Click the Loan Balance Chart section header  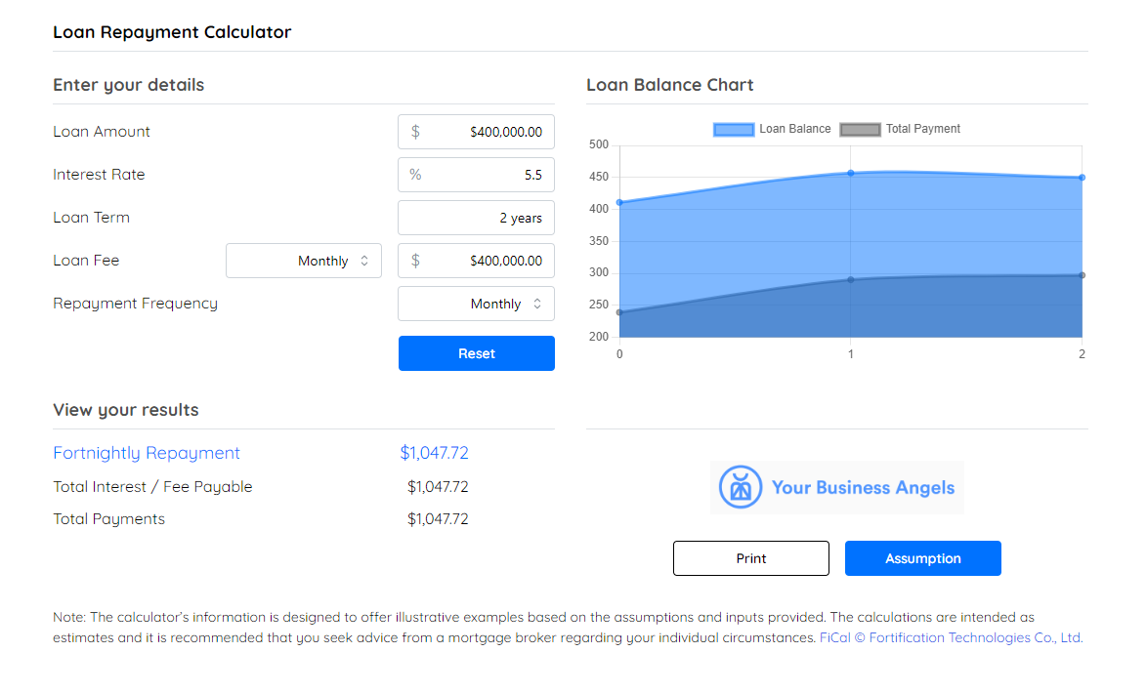coord(670,85)
